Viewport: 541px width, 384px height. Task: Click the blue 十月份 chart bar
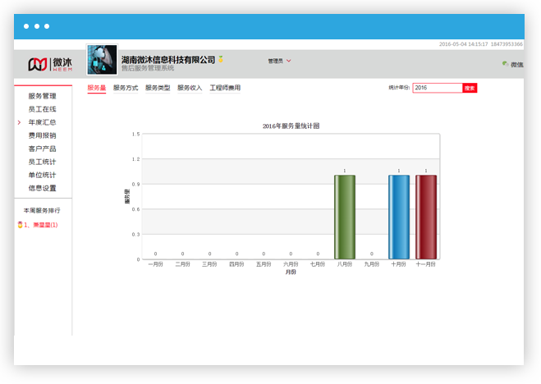click(x=399, y=217)
